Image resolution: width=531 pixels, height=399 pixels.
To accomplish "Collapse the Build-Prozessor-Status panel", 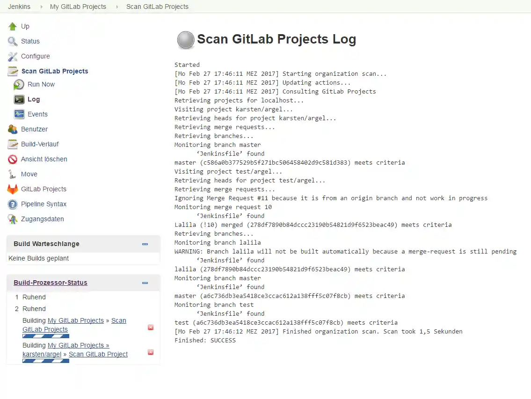I will click(x=145, y=283).
